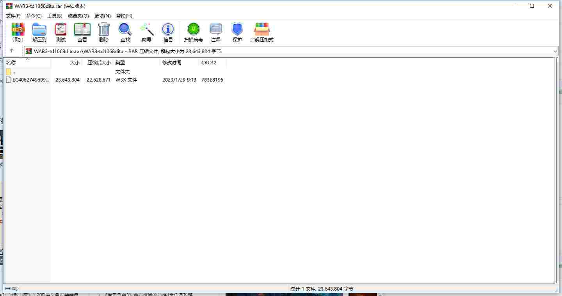Go up one folder level arrow
562x296 pixels.
pyautogui.click(x=12, y=51)
